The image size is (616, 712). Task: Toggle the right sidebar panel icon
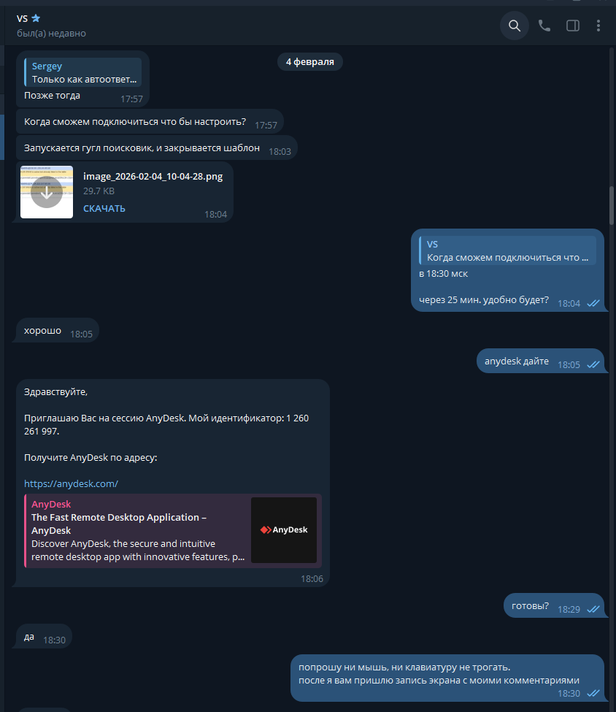tap(572, 26)
